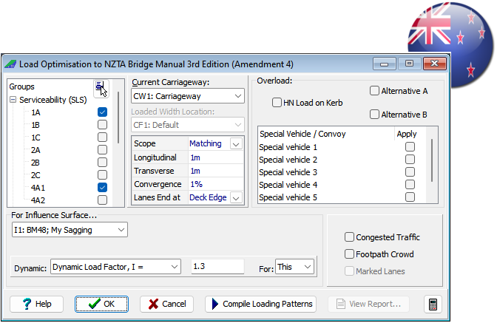Click the Groups list scrollbar
The width and height of the screenshot is (497, 323).
[118, 118]
